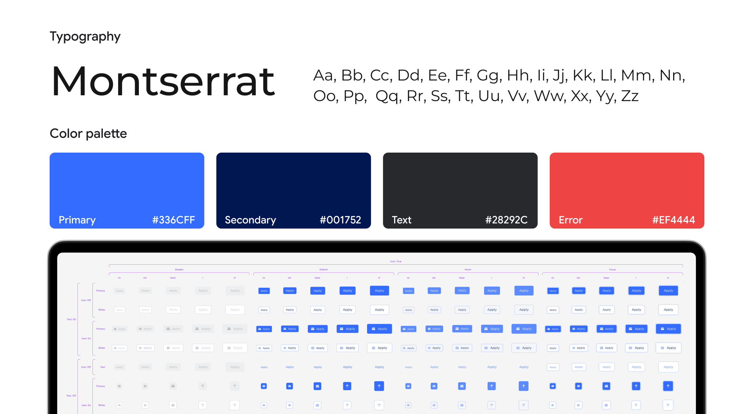Click the Default l White Apply button with mail icon
Image resolution: width=754 pixels, height=414 pixels.
pos(347,348)
